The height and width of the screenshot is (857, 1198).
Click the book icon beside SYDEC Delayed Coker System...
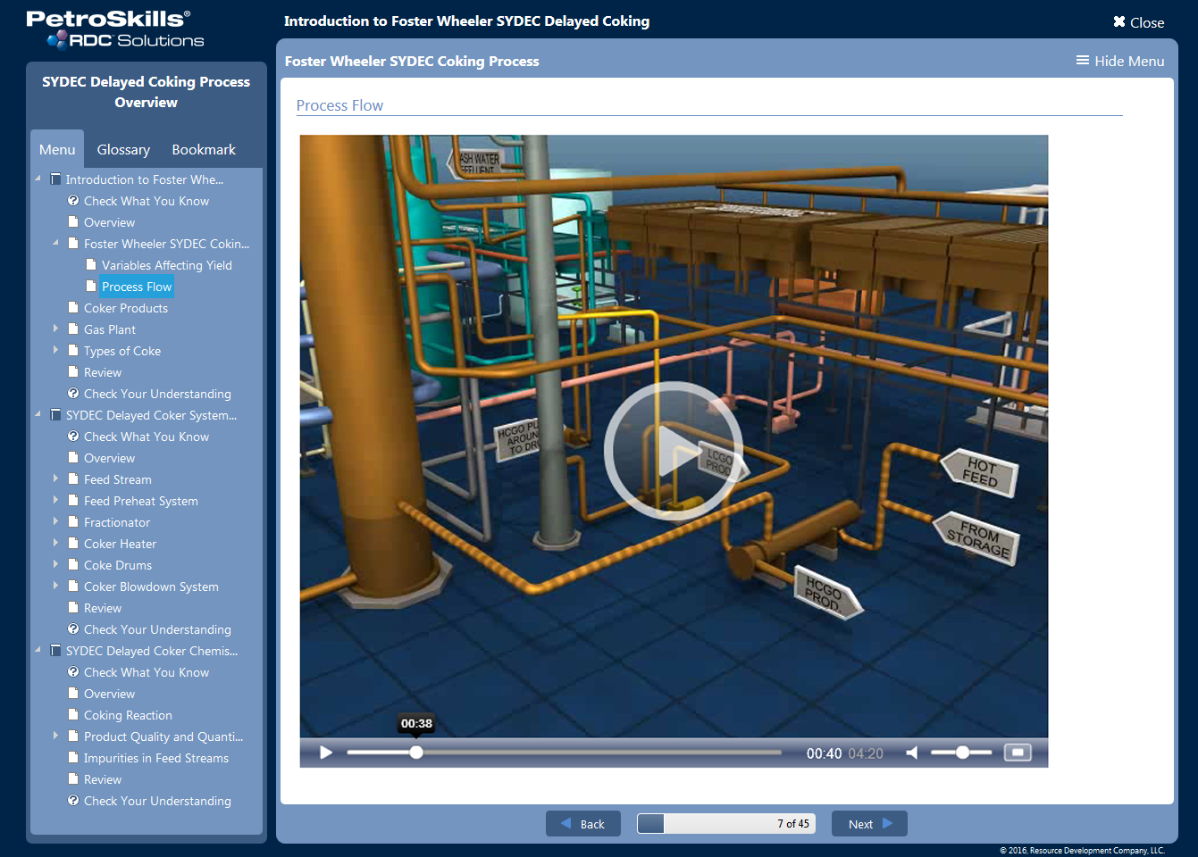pyautogui.click(x=55, y=414)
